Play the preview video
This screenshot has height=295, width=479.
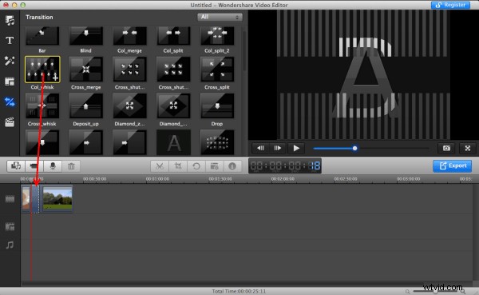[x=296, y=148]
